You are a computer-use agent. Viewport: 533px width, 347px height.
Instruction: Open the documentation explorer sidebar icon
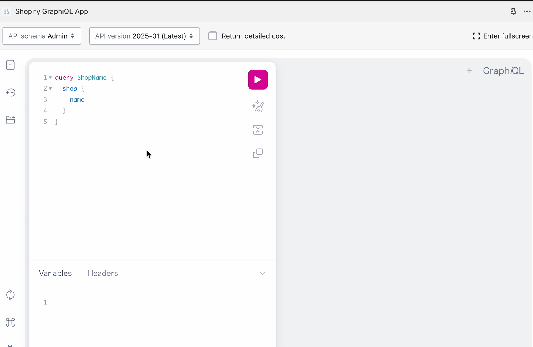coord(10,65)
